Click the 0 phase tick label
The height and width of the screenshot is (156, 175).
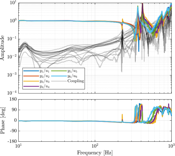point(15,120)
